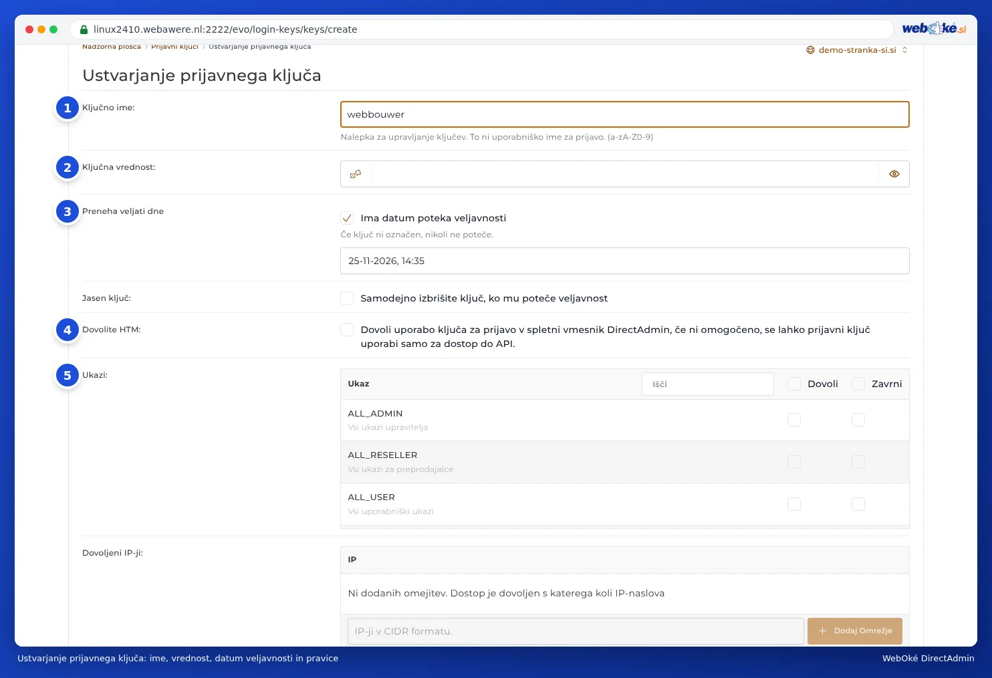Go to 'Nadzorna plošča' breadcrumb
The height and width of the screenshot is (678, 992).
(112, 47)
